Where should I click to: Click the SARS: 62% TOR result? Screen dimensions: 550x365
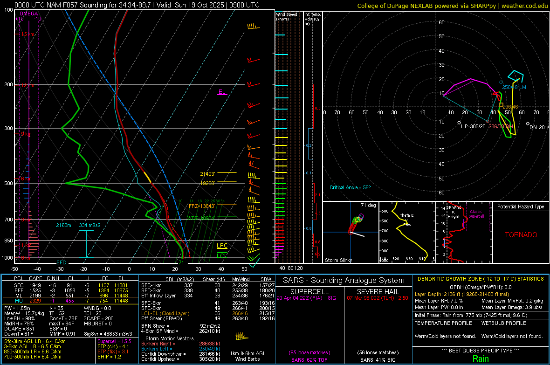(x=309, y=360)
